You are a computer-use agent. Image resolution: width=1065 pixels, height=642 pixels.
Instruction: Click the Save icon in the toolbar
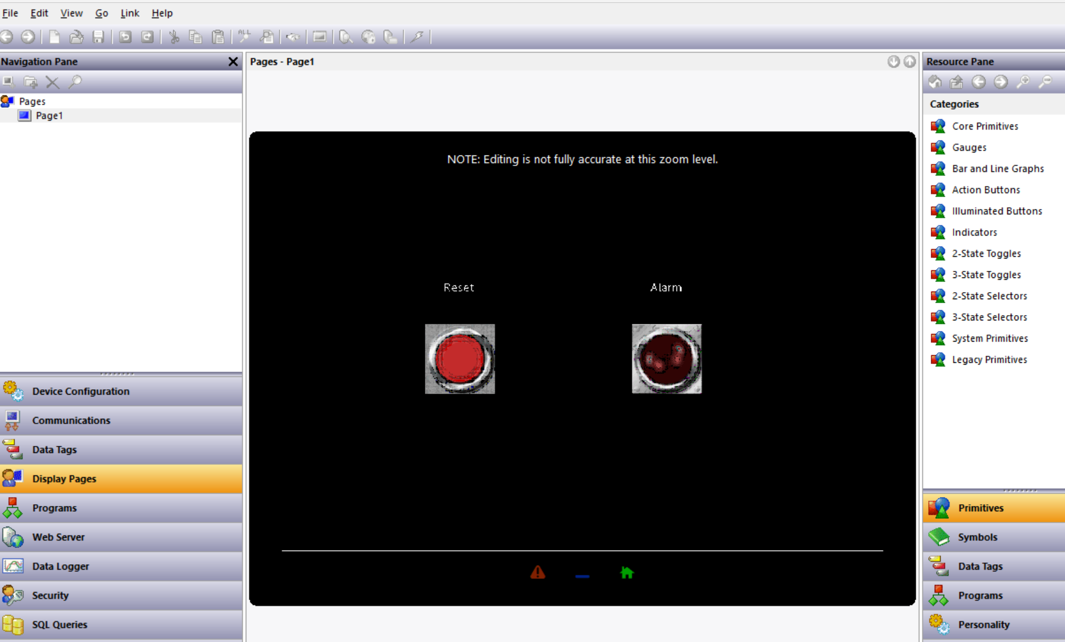click(98, 37)
